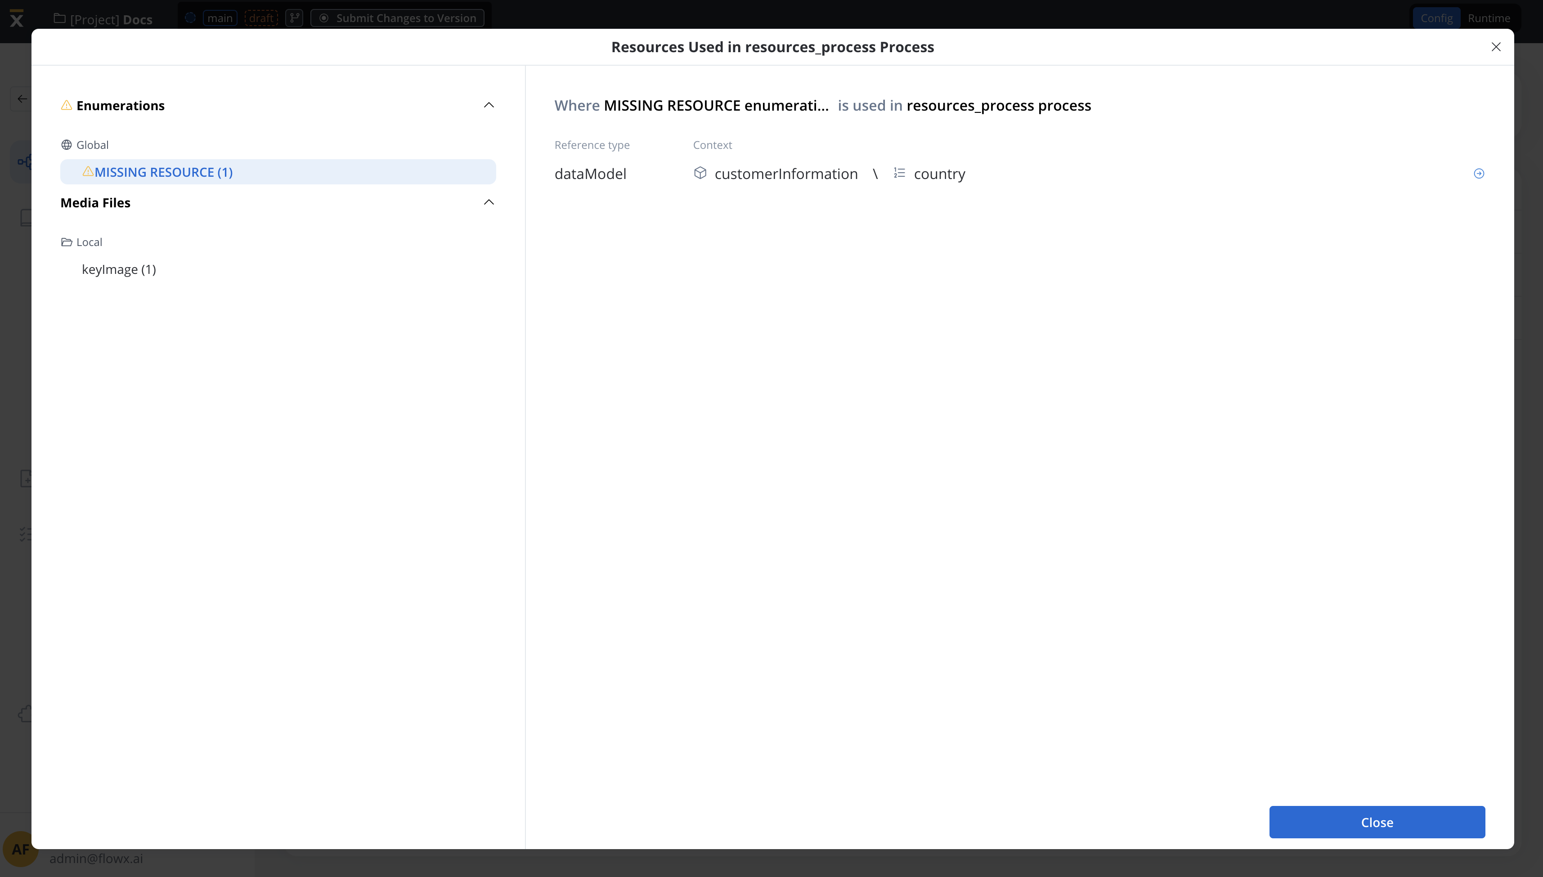Viewport: 1543px width, 877px height.
Task: Click the MISSING RESOURCE warning triangle icon
Action: pos(88,172)
